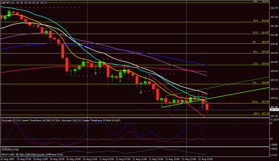279x161 pixels.
Task: Select the 138.2 Fibonacci label at 157.39
Action: 261,113
